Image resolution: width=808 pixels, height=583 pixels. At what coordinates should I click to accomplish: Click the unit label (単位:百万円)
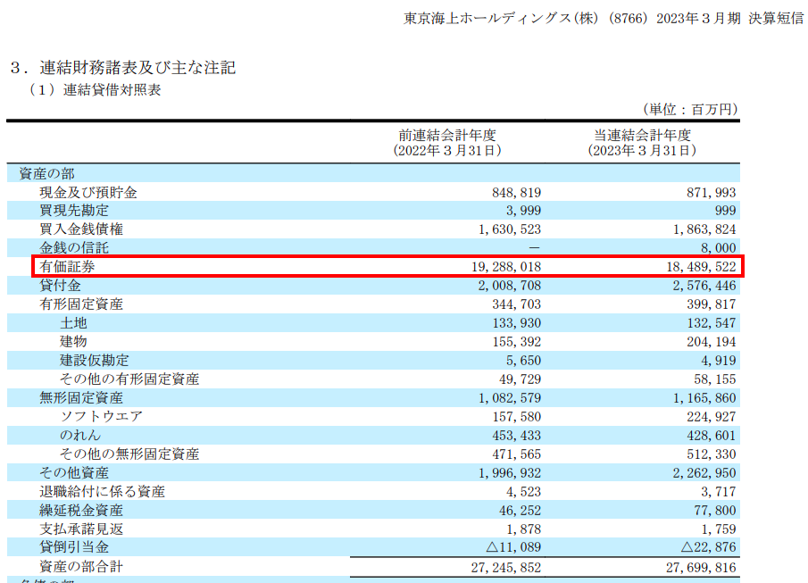690,109
